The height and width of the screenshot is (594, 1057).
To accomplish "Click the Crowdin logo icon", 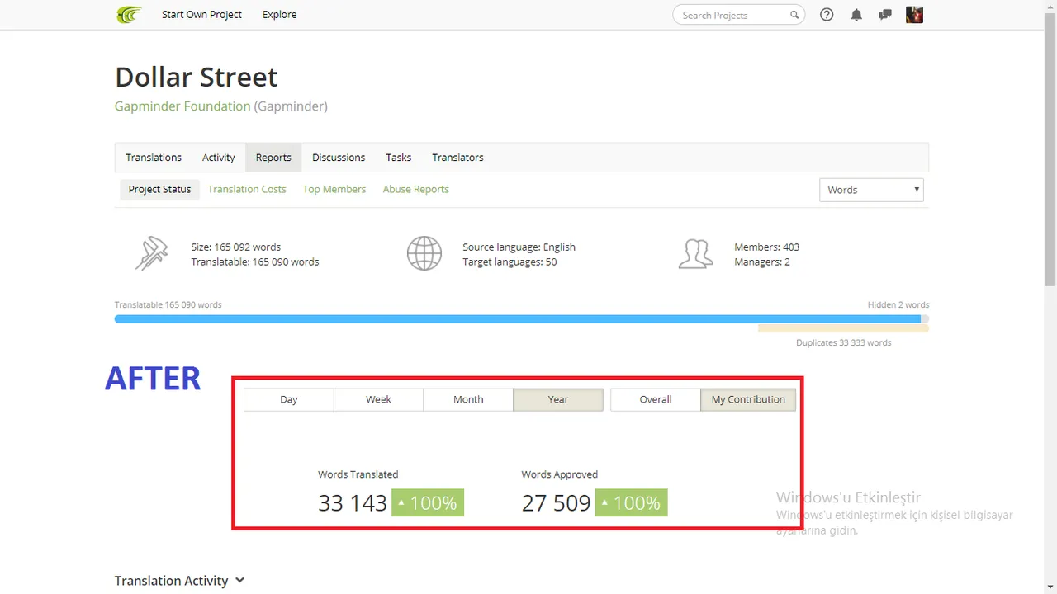I will (x=129, y=15).
